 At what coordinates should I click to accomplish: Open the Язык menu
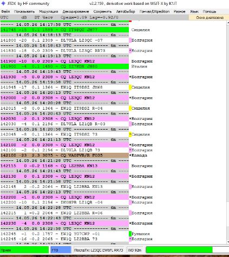click(x=194, y=11)
